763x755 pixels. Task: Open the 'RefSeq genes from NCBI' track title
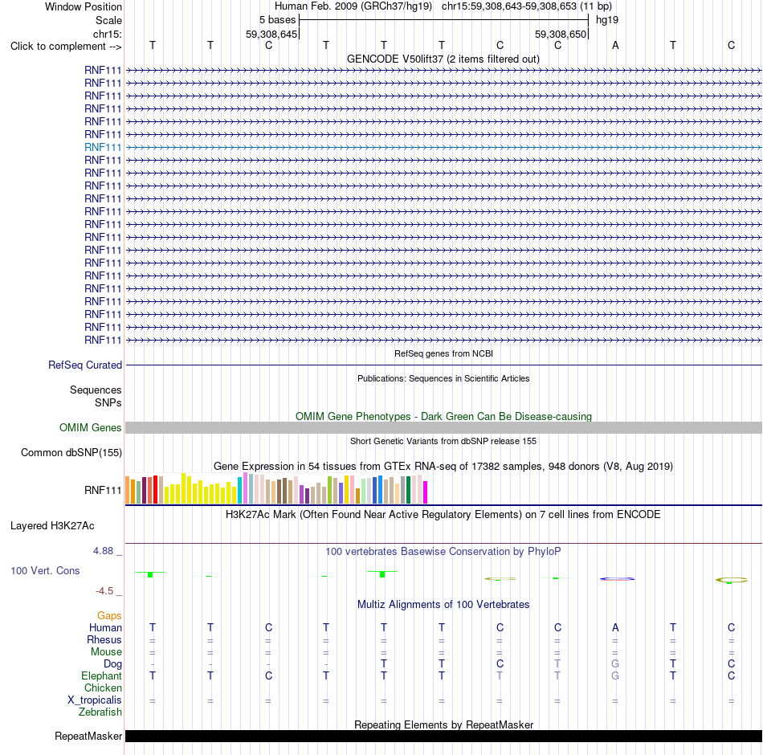tap(443, 353)
